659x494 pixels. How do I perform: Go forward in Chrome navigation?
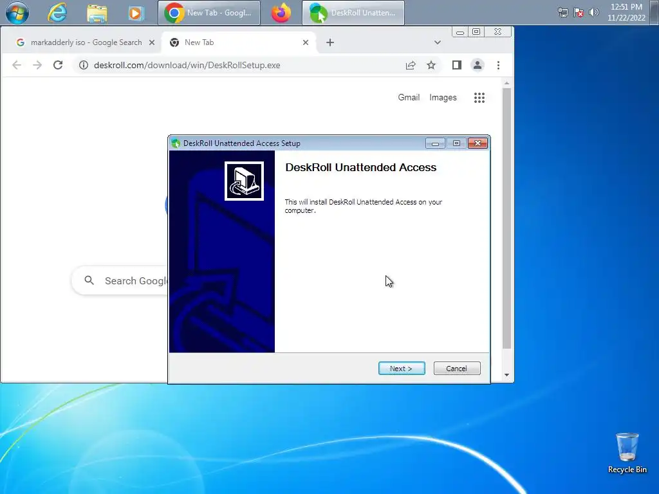[37, 65]
